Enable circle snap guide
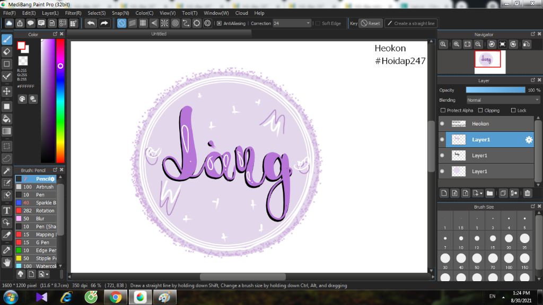The height and width of the screenshot is (305, 543). click(x=175, y=23)
